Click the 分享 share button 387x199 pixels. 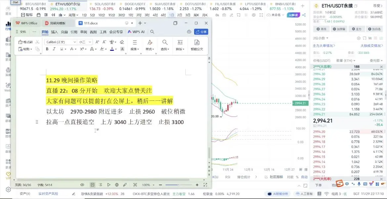click(201, 32)
